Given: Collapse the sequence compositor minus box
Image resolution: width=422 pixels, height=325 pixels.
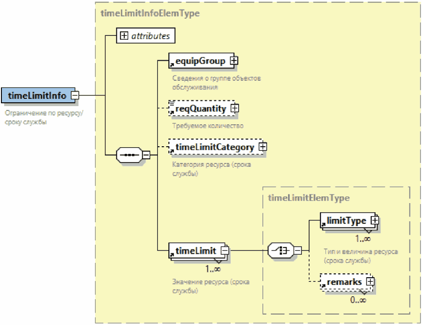Looking at the screenshot, I should [x=146, y=155].
